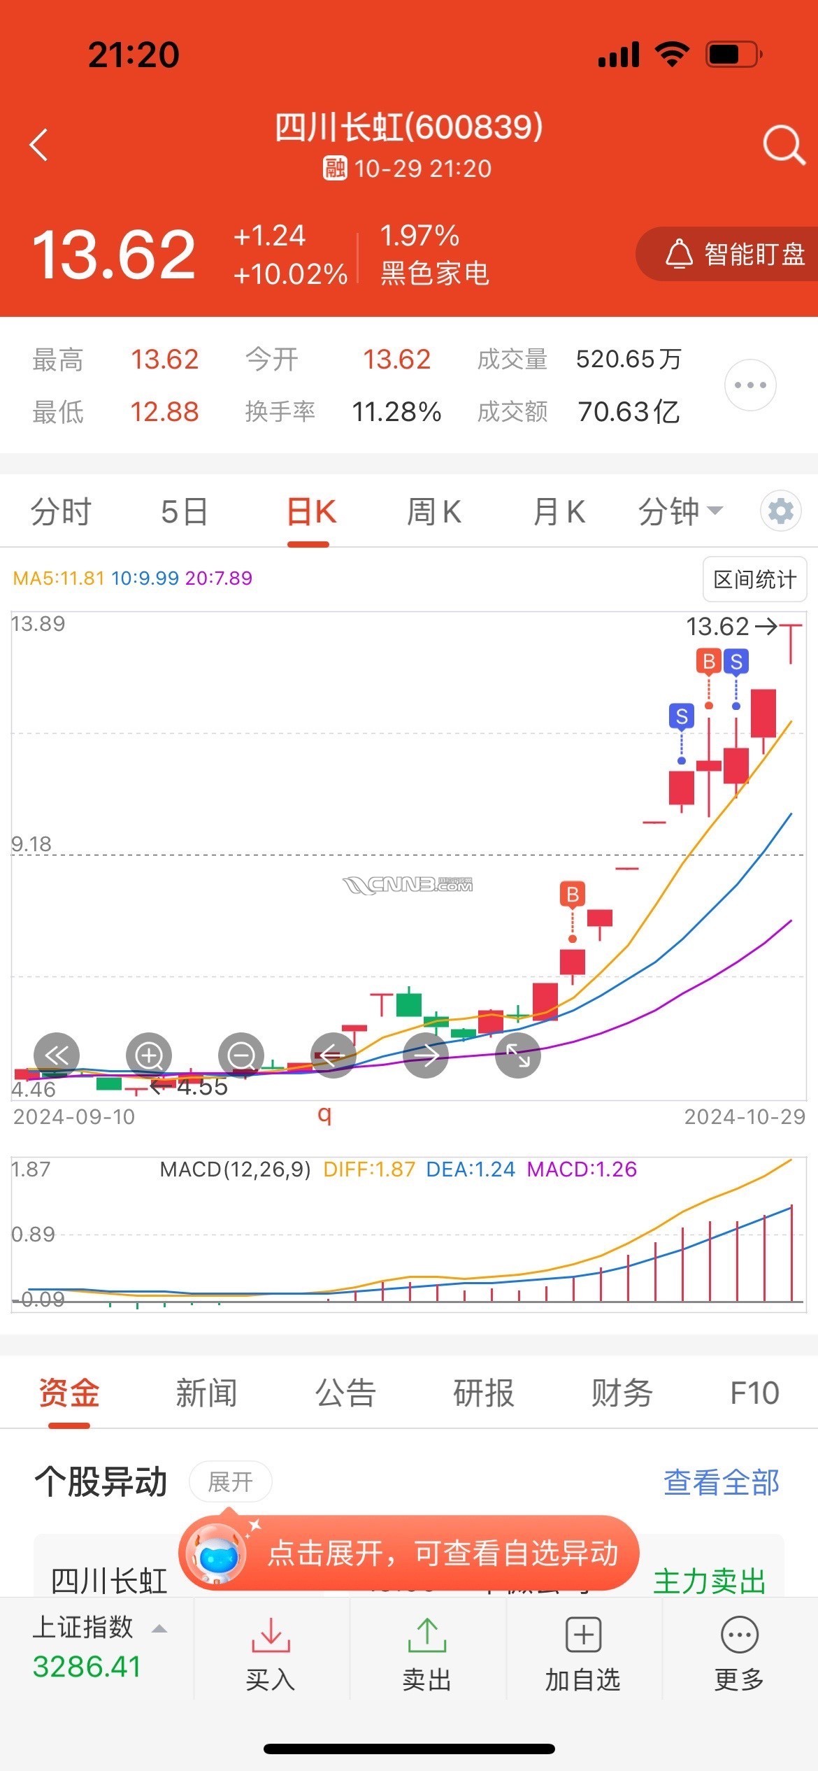The height and width of the screenshot is (1771, 818).
Task: Expand chart to fullscreen
Action: click(518, 1055)
